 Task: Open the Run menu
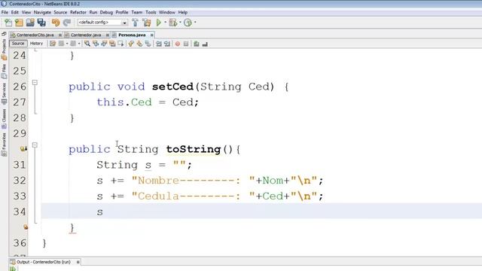93,12
